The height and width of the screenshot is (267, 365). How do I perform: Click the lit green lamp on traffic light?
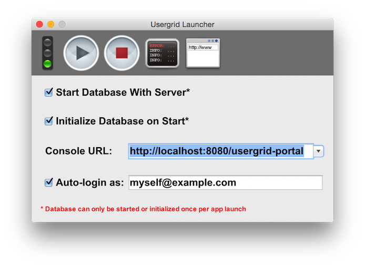tap(48, 64)
